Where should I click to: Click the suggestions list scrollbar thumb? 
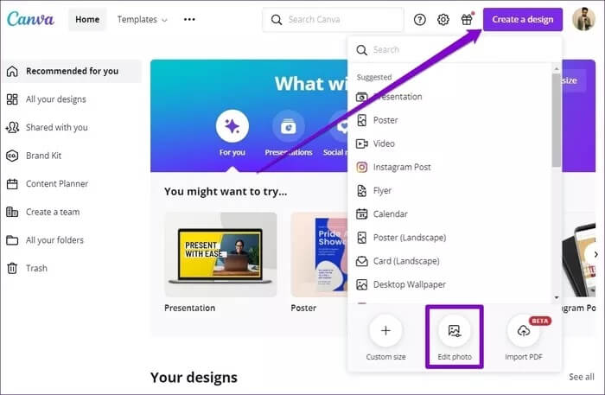point(557,121)
